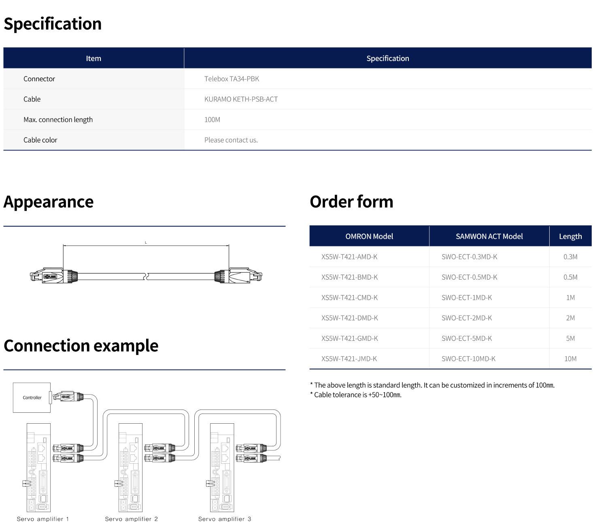Image resolution: width=595 pixels, height=522 pixels.
Task: Click the cable tolerance note
Action: (356, 395)
